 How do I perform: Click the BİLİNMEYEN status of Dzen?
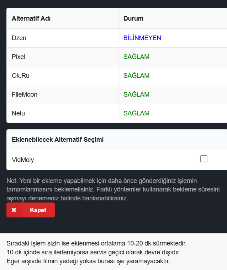142,38
